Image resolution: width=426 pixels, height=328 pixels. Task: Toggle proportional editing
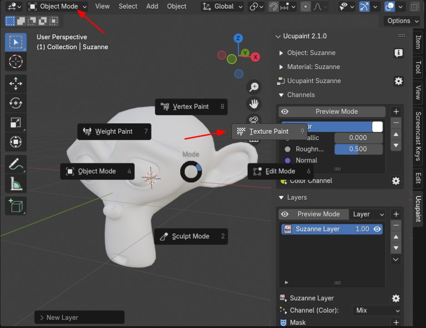pos(305,6)
